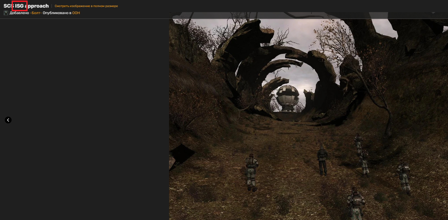This screenshot has width=448, height=220.
Task: Click the uploader avatar beside "Добавлено"
Action: click(x=6, y=13)
